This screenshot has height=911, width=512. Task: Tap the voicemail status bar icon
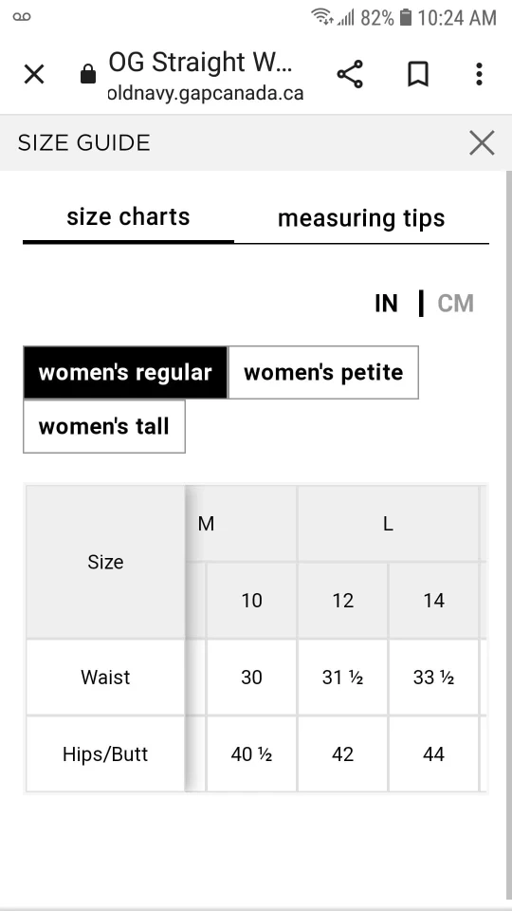22,17
